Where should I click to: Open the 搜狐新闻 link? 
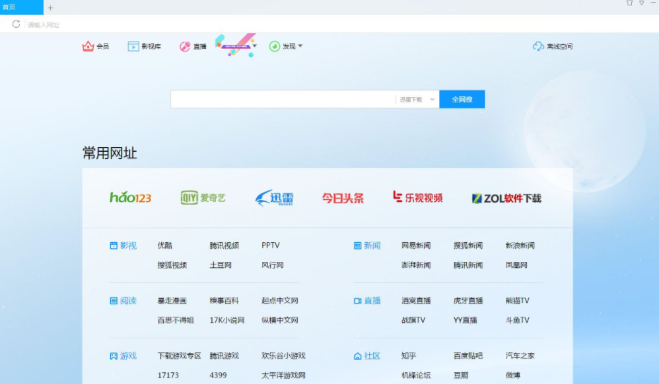click(x=468, y=245)
